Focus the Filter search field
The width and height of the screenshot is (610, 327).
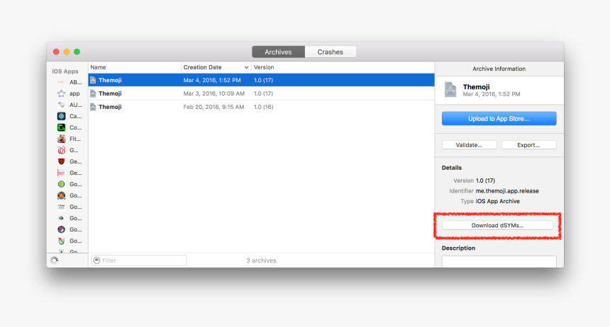coord(139,260)
